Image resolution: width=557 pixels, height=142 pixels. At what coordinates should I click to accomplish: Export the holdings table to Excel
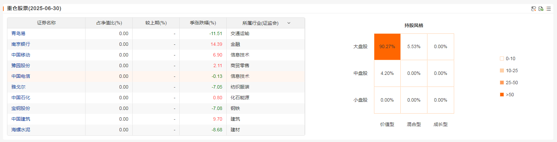click(541, 9)
